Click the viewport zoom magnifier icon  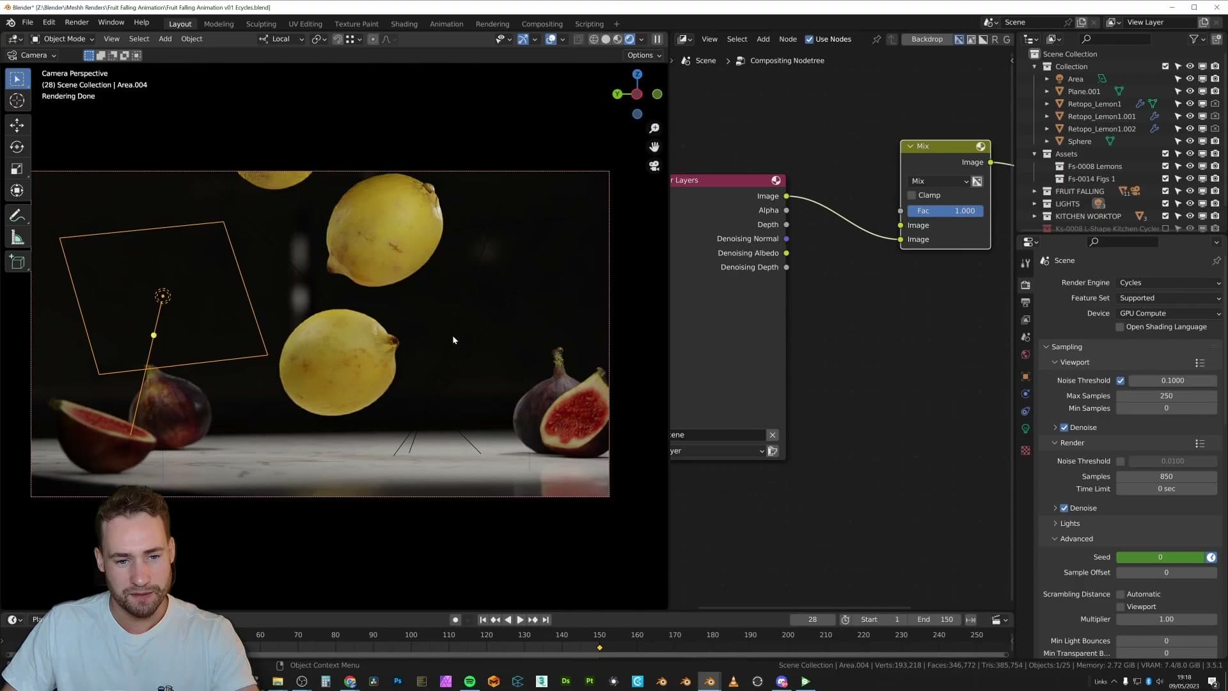point(654,129)
